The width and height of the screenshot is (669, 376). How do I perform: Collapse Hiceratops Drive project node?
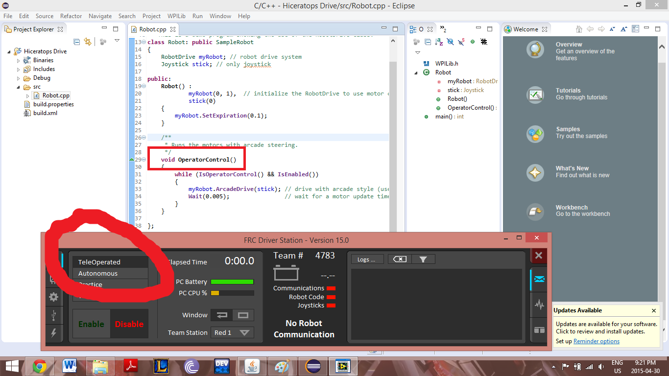10,51
